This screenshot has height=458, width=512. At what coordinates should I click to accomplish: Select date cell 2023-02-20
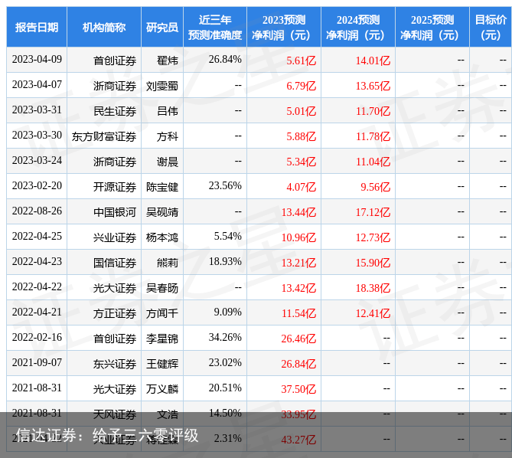tap(37, 185)
